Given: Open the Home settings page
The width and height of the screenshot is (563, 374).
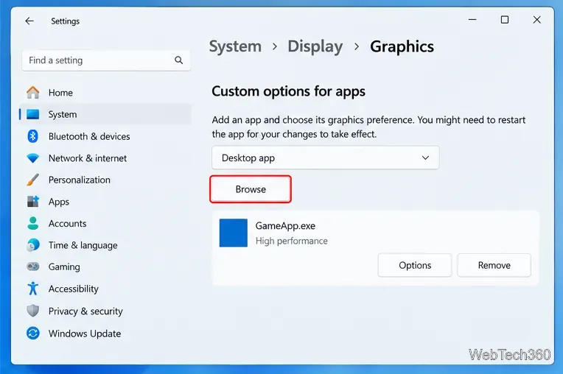Looking at the screenshot, I should pos(105,93).
